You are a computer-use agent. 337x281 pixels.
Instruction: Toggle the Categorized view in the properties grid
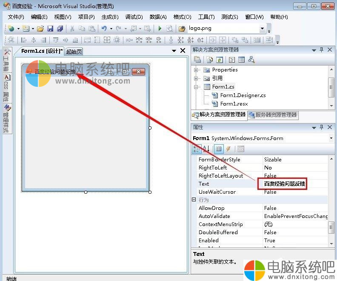[x=197, y=149]
